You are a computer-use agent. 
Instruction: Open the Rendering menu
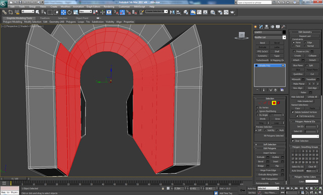109,7
